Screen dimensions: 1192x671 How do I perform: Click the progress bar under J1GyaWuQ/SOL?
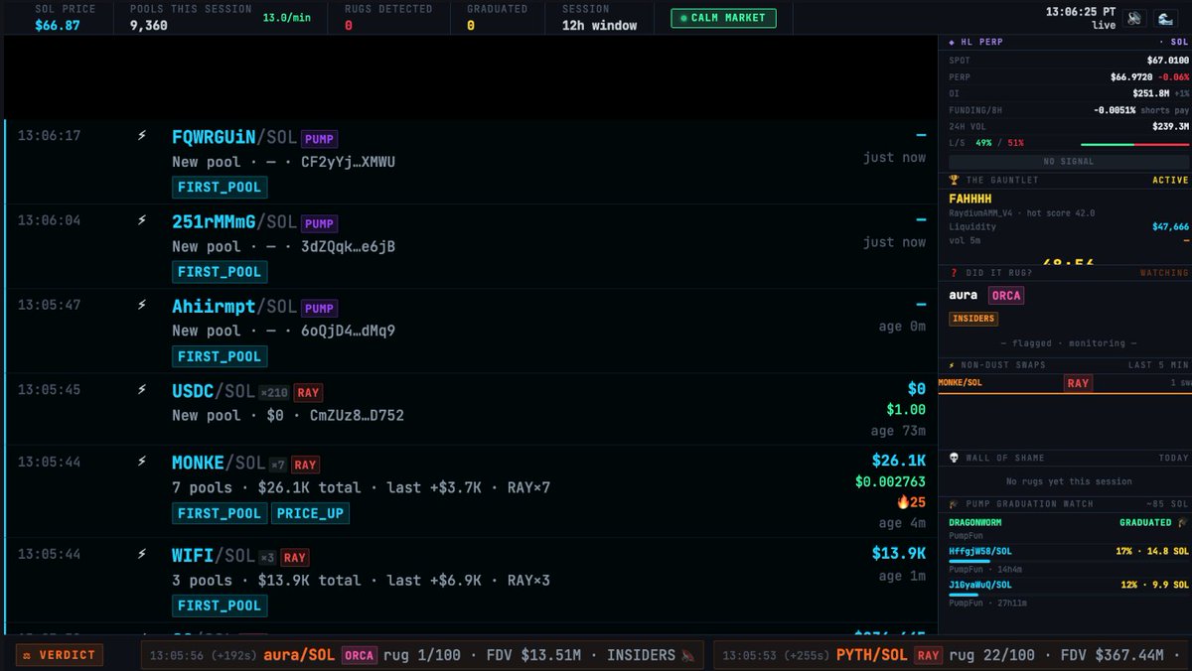(x=1069, y=594)
